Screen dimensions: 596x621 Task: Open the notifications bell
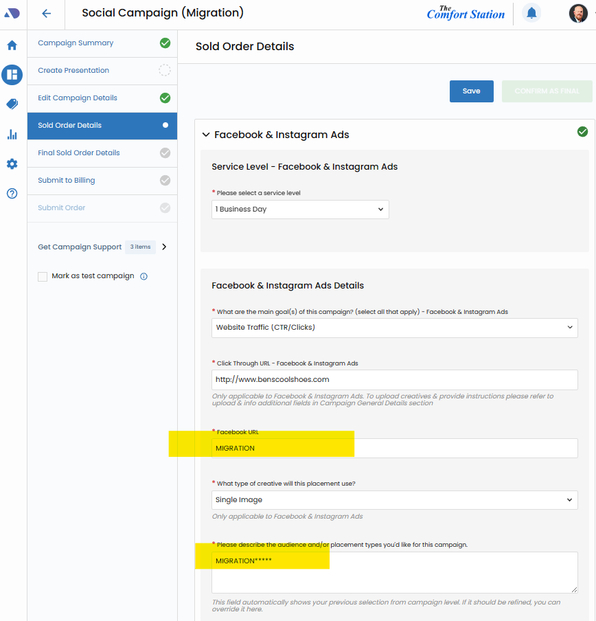point(531,13)
